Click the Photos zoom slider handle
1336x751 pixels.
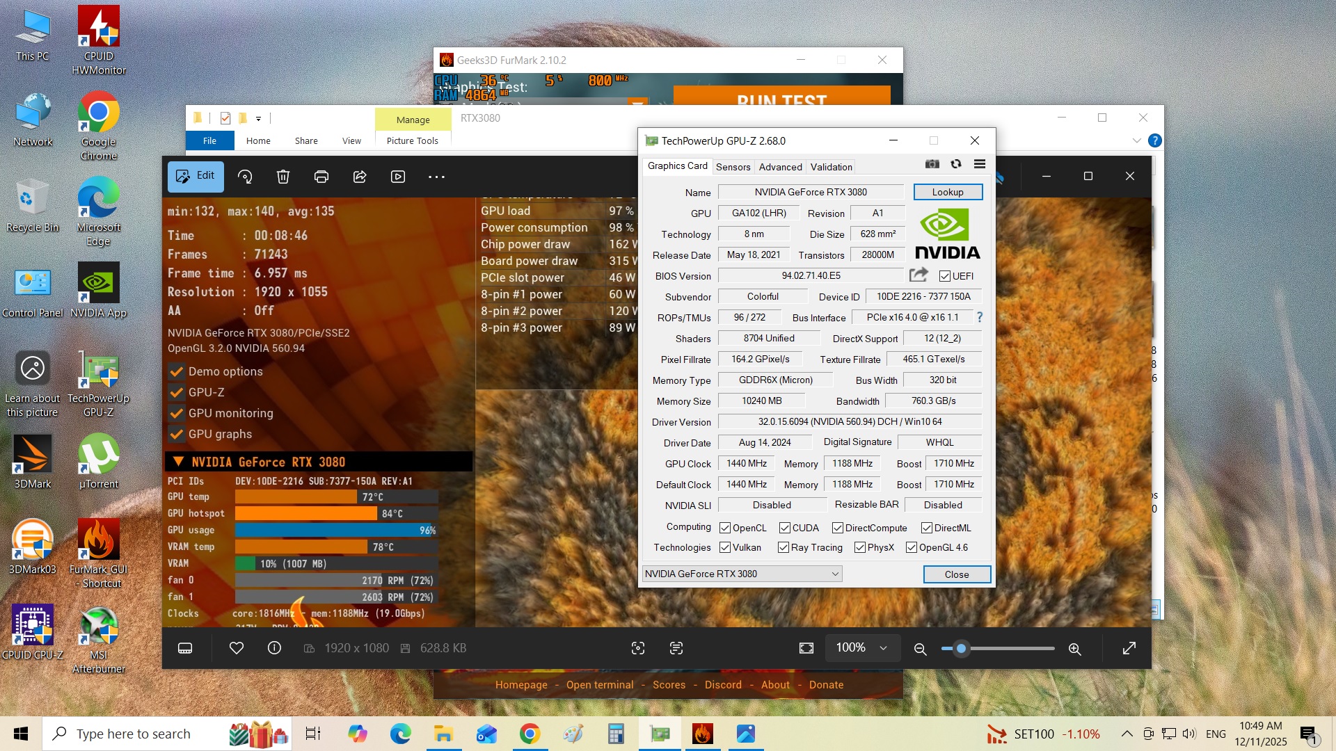(961, 649)
